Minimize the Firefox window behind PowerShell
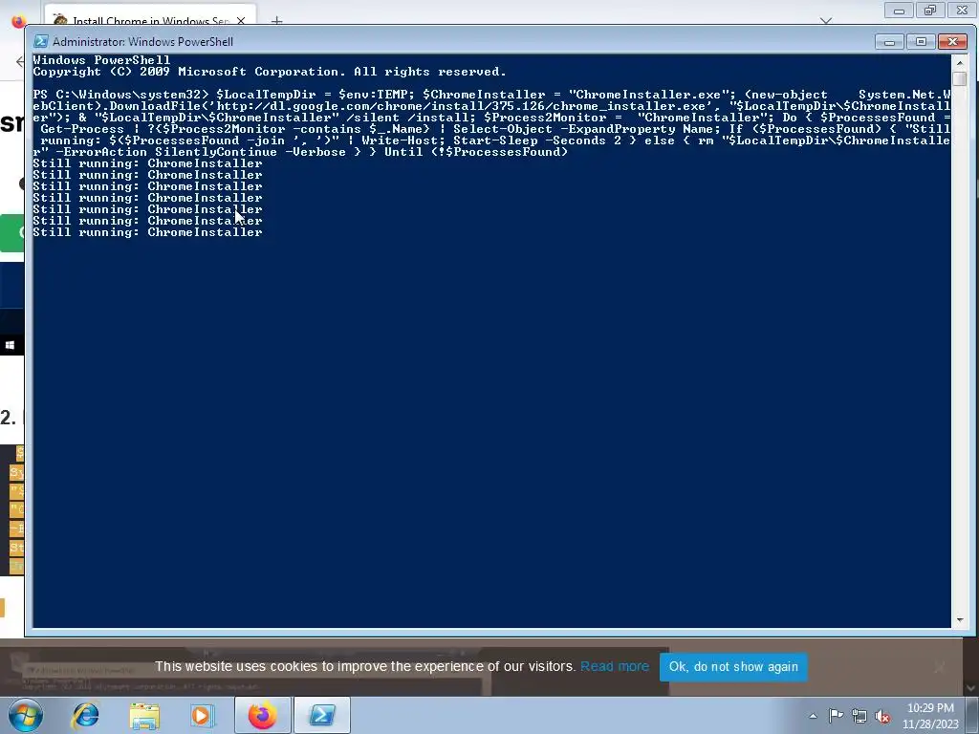This screenshot has height=734, width=979. (899, 11)
